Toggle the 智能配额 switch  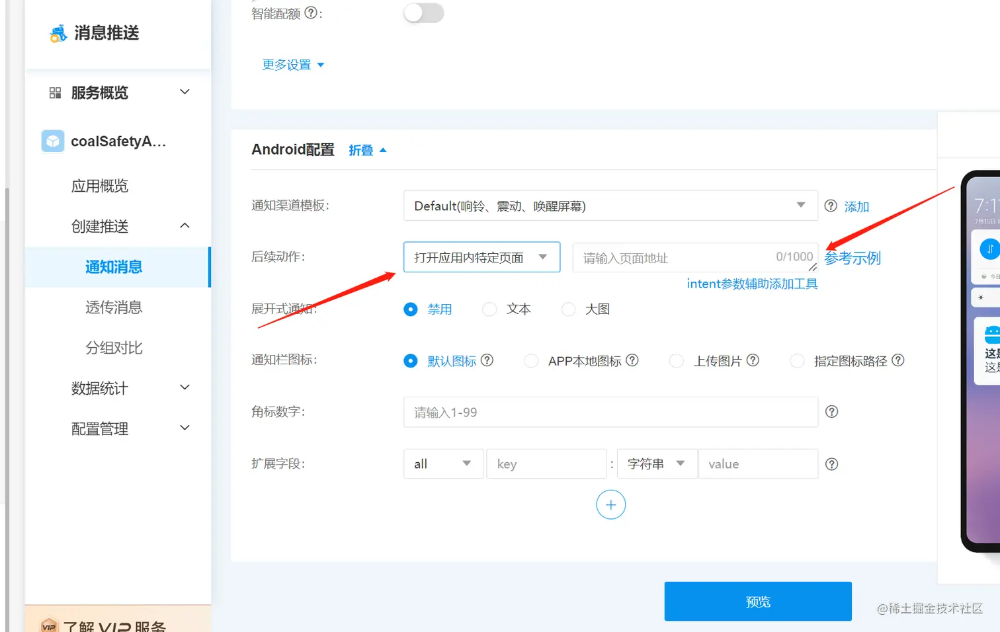coord(424,13)
